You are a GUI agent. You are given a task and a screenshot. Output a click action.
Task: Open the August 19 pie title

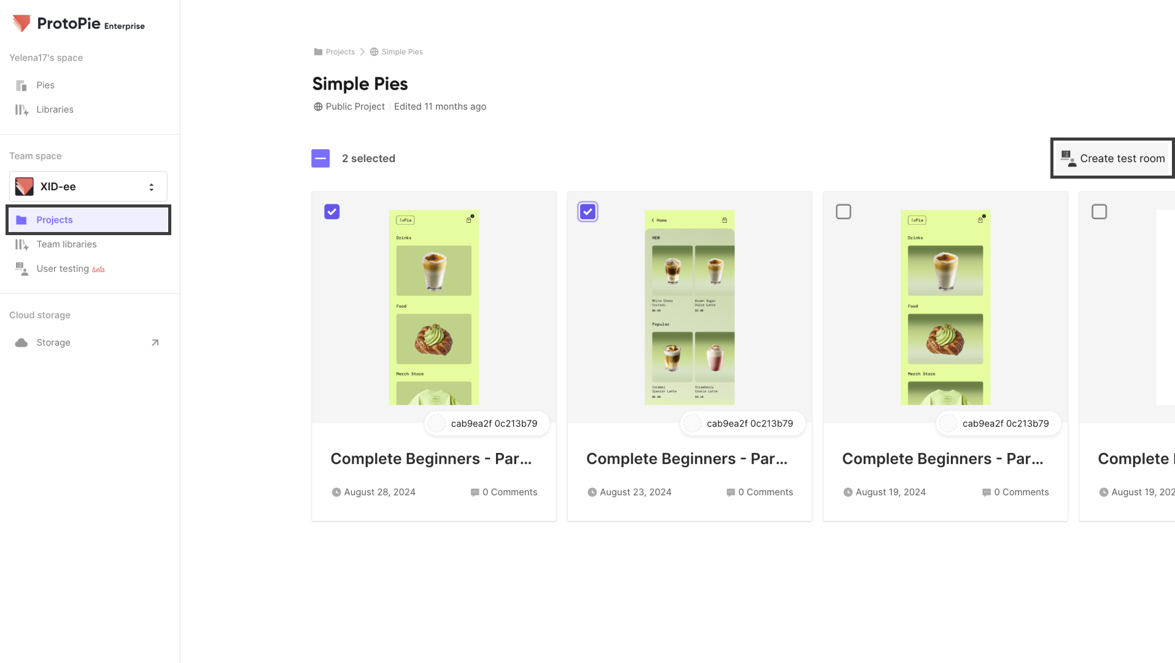942,459
